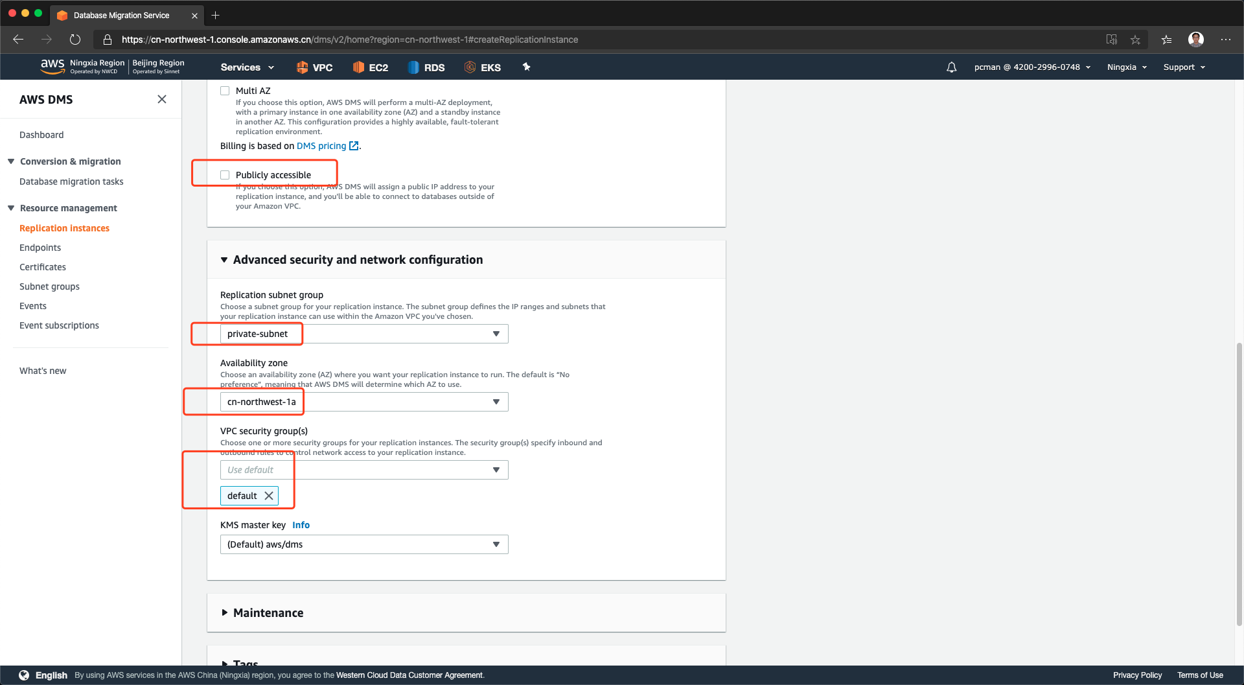Open the RDS service shortcut
Screen dimensions: 1244x685
click(426, 67)
